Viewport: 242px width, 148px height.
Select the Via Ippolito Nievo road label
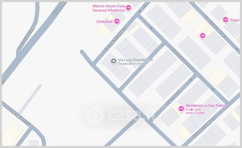point(204,128)
